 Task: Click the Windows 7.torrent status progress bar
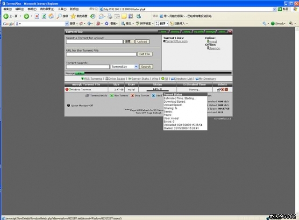157,91
